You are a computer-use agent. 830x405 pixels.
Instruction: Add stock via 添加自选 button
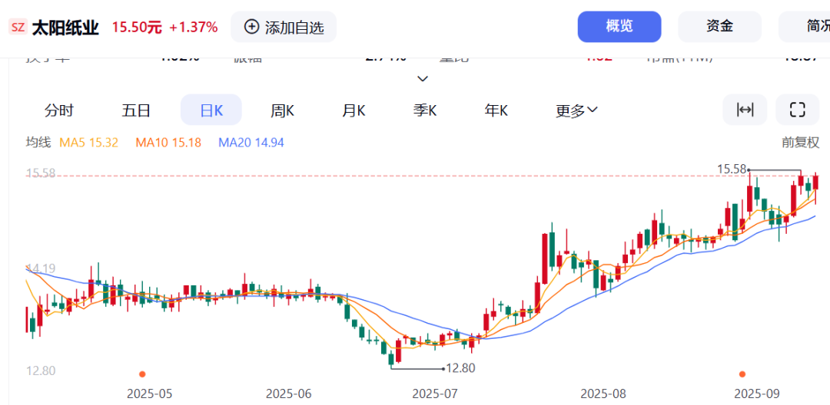[x=284, y=27]
